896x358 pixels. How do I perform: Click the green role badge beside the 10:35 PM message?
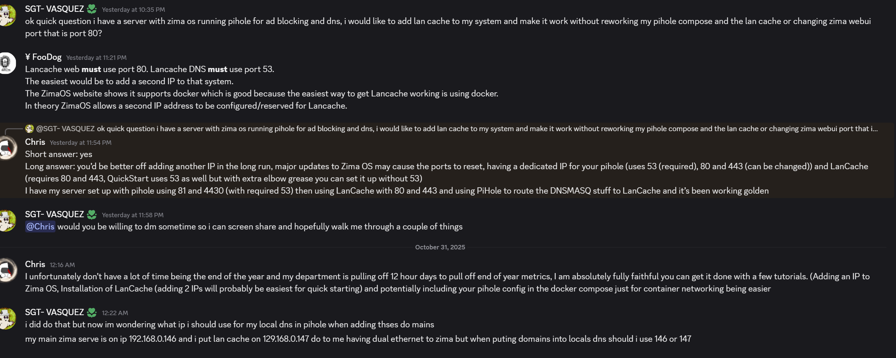pyautogui.click(x=92, y=9)
